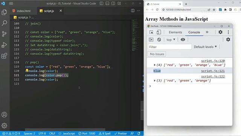Toggle secondary side bar layout icon

click(x=113, y=3)
